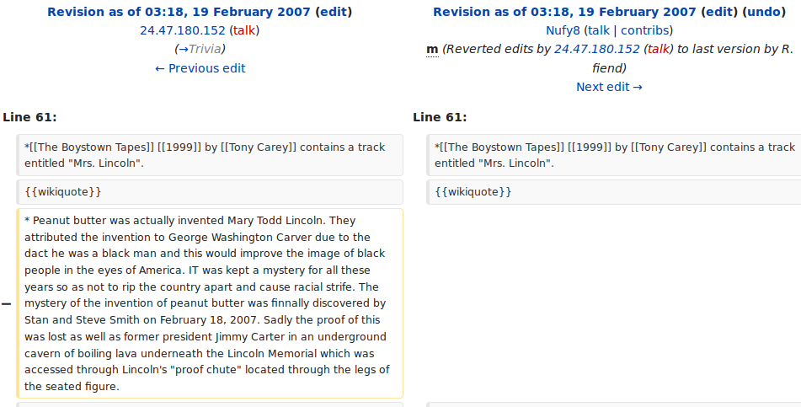Follow the →Trivia section link
The width and height of the screenshot is (801, 407).
pyautogui.click(x=200, y=49)
